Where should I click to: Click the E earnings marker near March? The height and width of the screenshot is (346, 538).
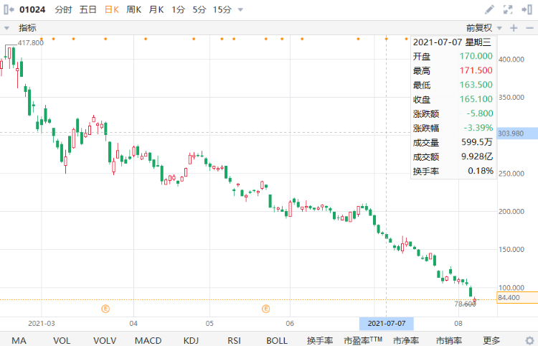pyautogui.click(x=105, y=309)
